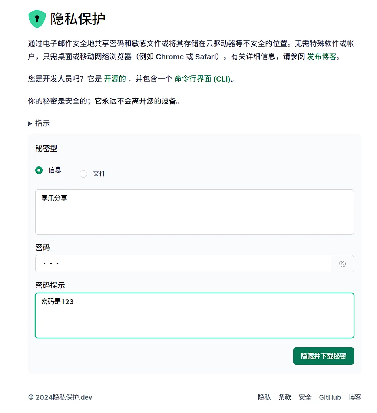The image size is (377, 413).
Task: Focus the 密码 input field
Action: click(183, 264)
